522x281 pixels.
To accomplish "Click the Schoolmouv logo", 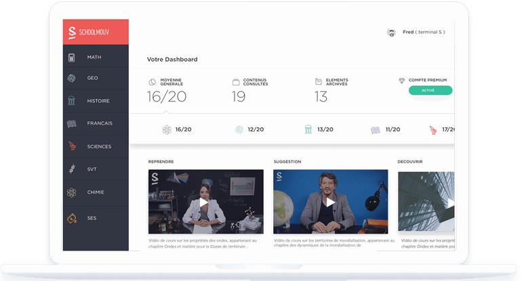I will tap(95, 32).
